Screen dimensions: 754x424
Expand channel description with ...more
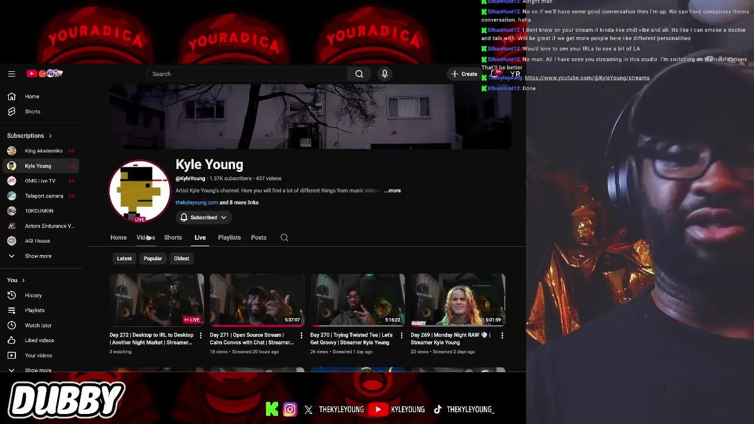coord(392,191)
